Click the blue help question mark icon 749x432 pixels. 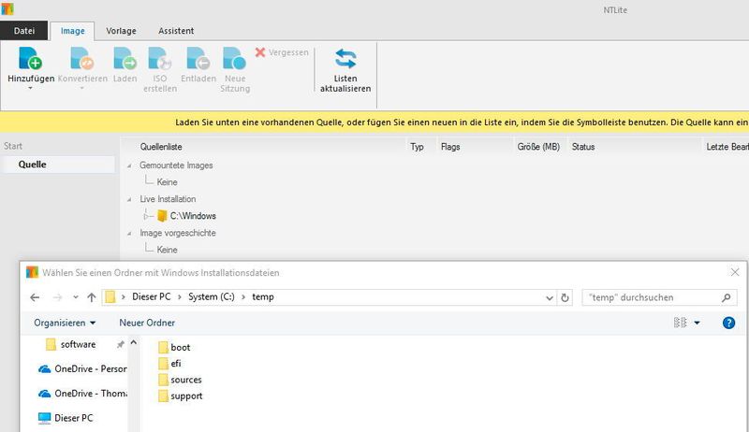pos(728,323)
